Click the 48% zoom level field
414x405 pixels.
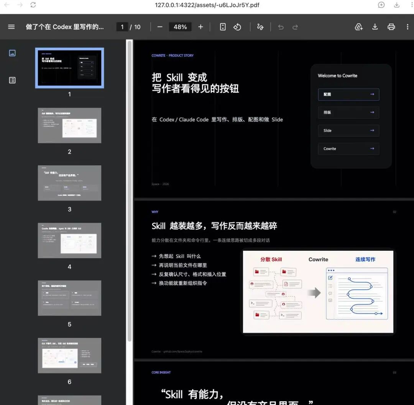[180, 27]
